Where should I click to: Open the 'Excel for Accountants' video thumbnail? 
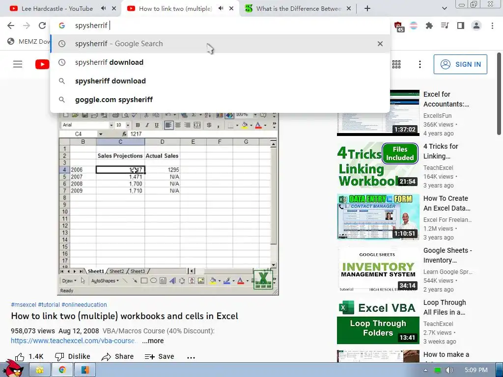click(x=378, y=113)
